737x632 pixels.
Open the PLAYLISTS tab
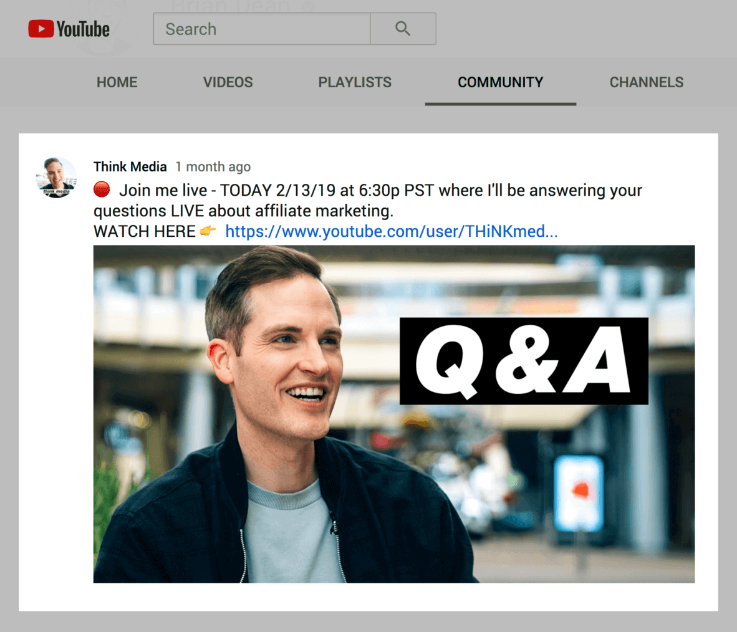click(354, 82)
